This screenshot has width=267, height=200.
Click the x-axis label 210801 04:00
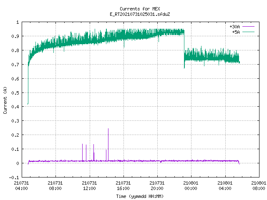click(225, 186)
